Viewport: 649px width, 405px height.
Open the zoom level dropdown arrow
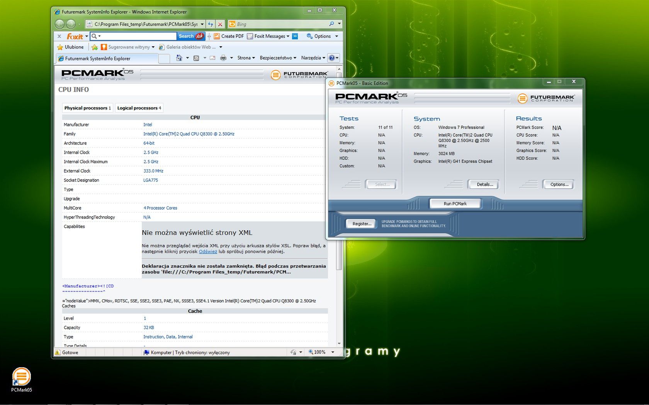point(333,352)
